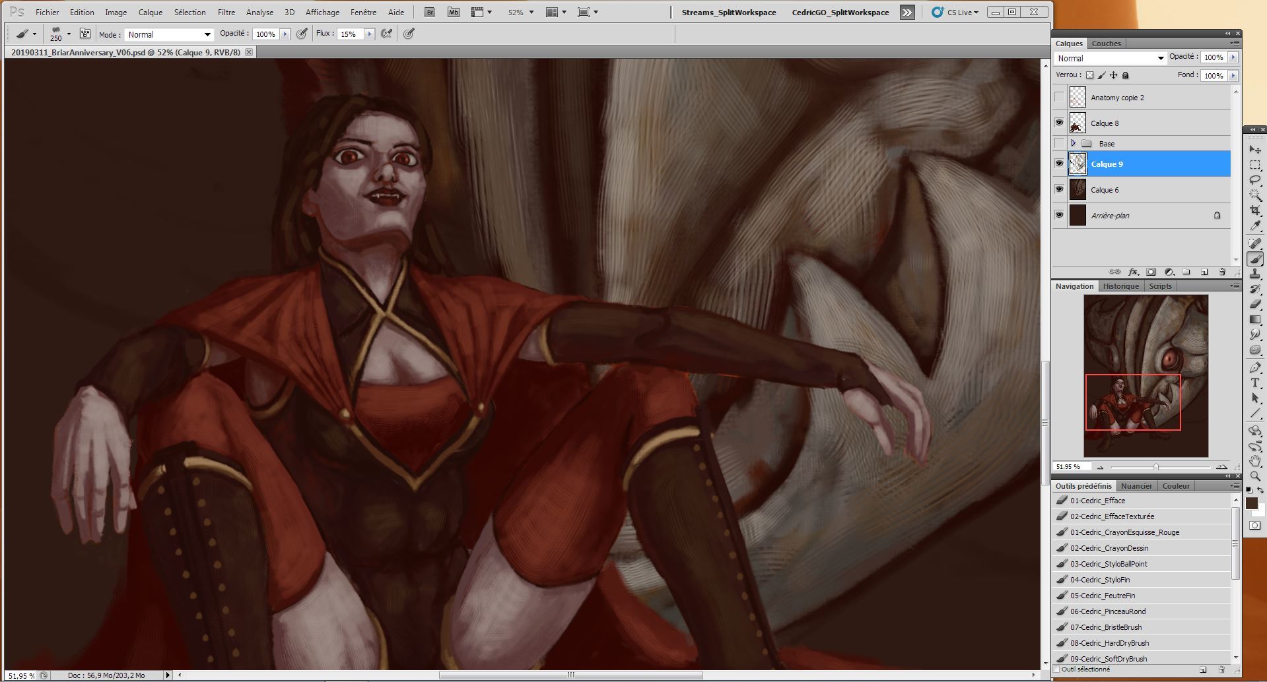
Task: Hide the Arrière-plan layer
Action: (x=1059, y=216)
